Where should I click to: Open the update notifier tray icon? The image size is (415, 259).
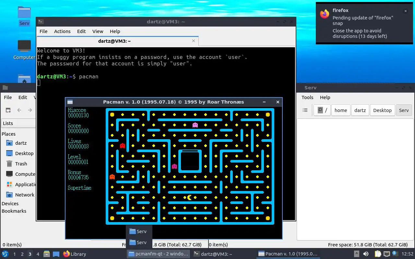(x=395, y=254)
